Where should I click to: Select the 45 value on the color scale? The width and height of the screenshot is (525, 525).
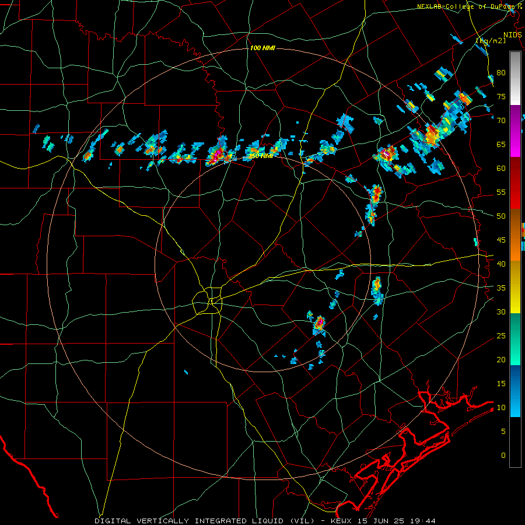pyautogui.click(x=501, y=240)
